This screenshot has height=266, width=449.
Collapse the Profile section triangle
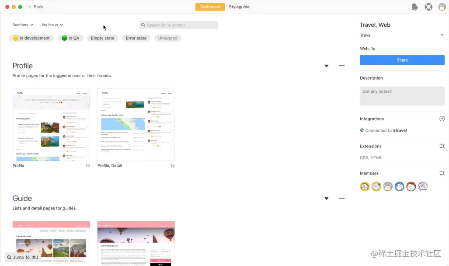pyautogui.click(x=327, y=66)
